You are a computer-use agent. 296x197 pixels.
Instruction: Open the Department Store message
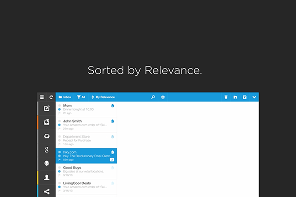pos(86,140)
